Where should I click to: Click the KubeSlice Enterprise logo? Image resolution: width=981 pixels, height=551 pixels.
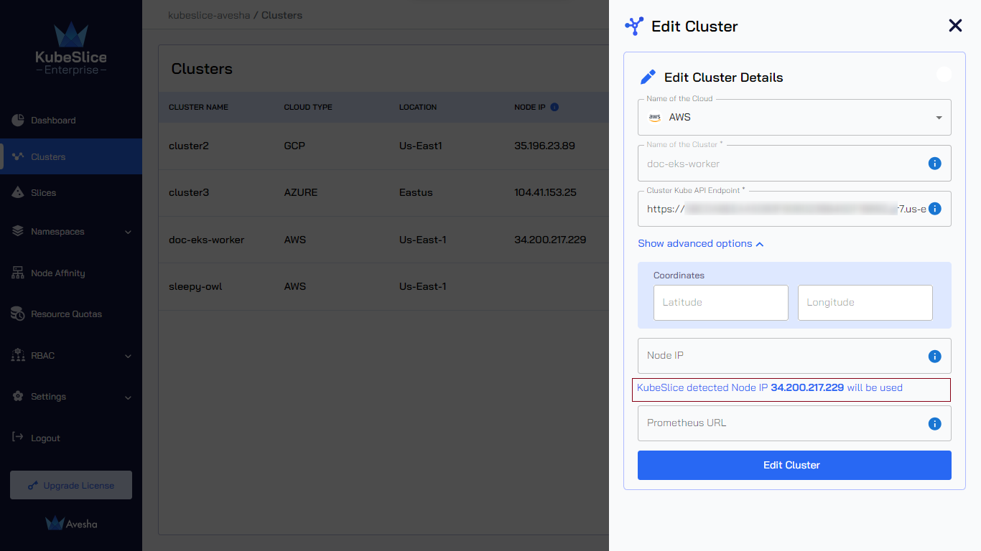click(x=71, y=49)
